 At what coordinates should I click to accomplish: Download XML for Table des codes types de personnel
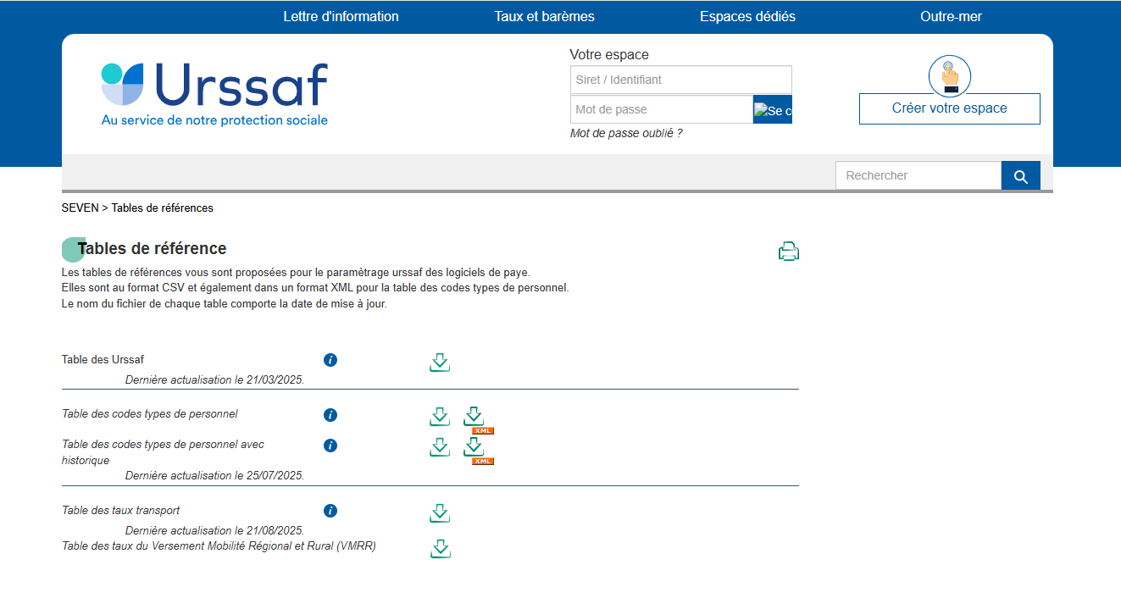474,417
